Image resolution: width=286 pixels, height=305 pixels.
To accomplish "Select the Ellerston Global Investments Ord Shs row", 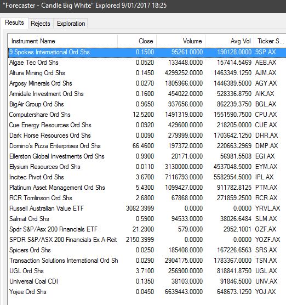I will [147, 156].
